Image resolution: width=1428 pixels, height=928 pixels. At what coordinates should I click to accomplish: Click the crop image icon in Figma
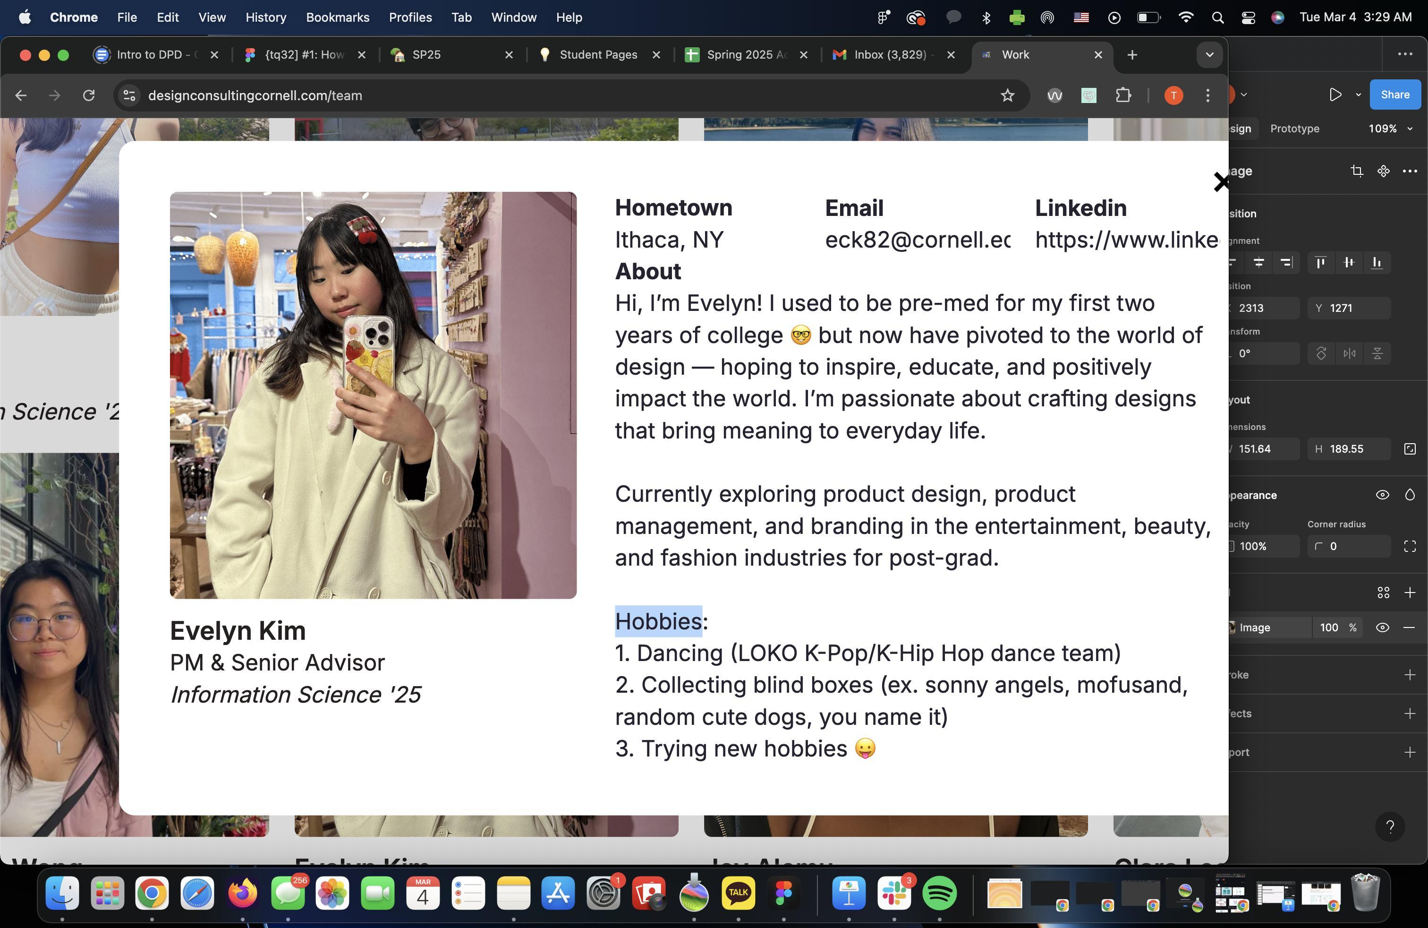[1357, 171]
